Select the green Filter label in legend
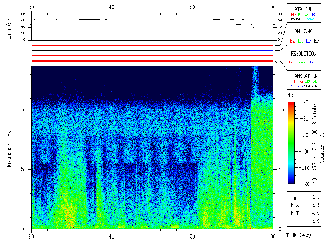Viewport: 327px width, 245px height. click(x=304, y=15)
